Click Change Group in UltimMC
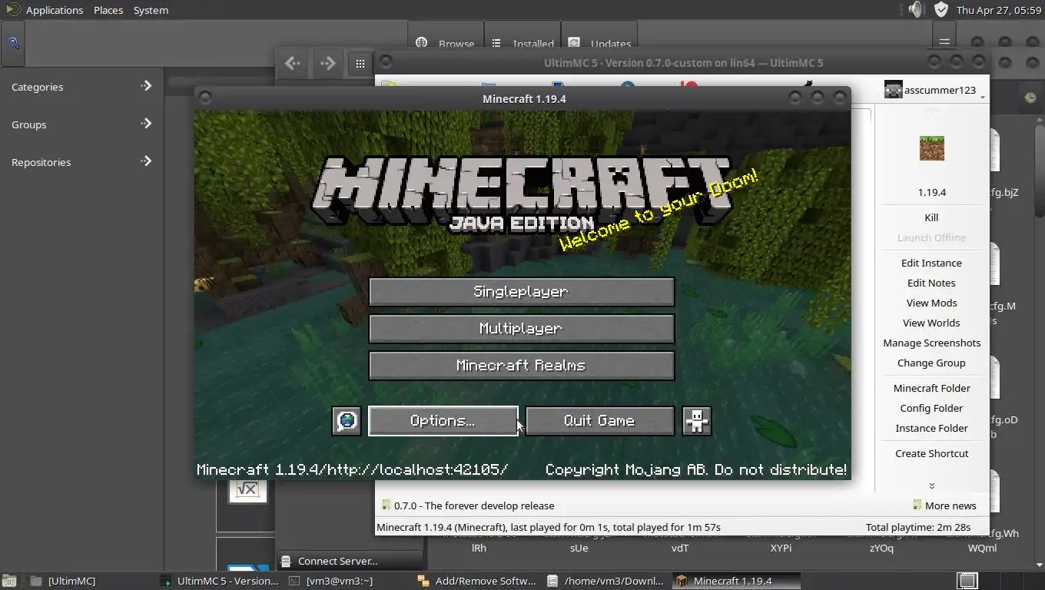This screenshot has width=1045, height=590. point(931,363)
